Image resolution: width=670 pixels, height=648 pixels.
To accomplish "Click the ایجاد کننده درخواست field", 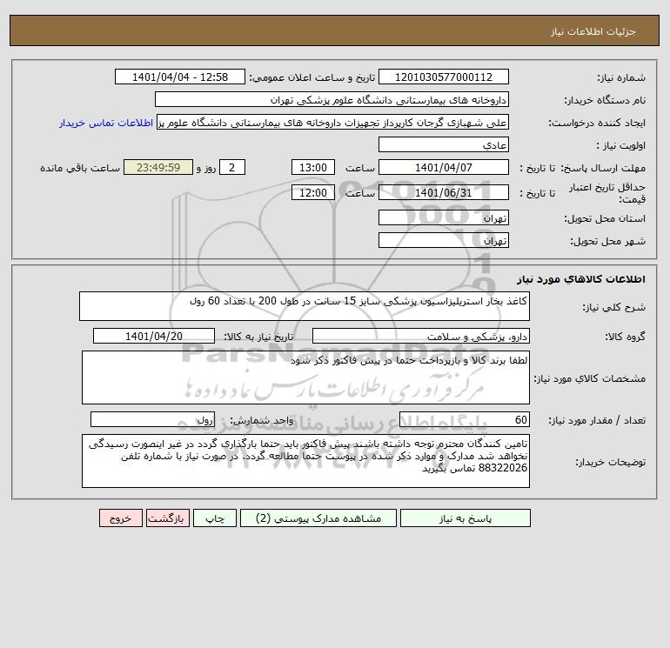I will 332,123.
